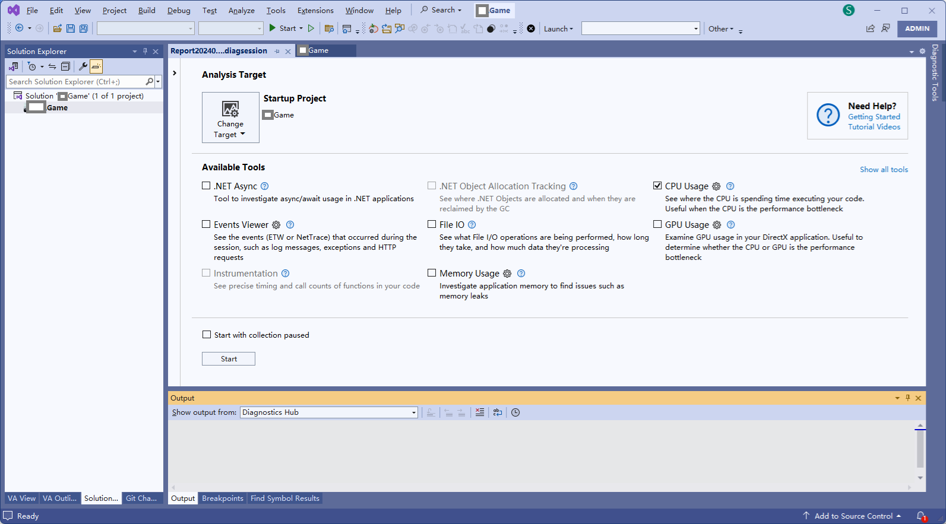Clear all output icon in Output panel
This screenshot has width=946, height=524.
pos(480,412)
